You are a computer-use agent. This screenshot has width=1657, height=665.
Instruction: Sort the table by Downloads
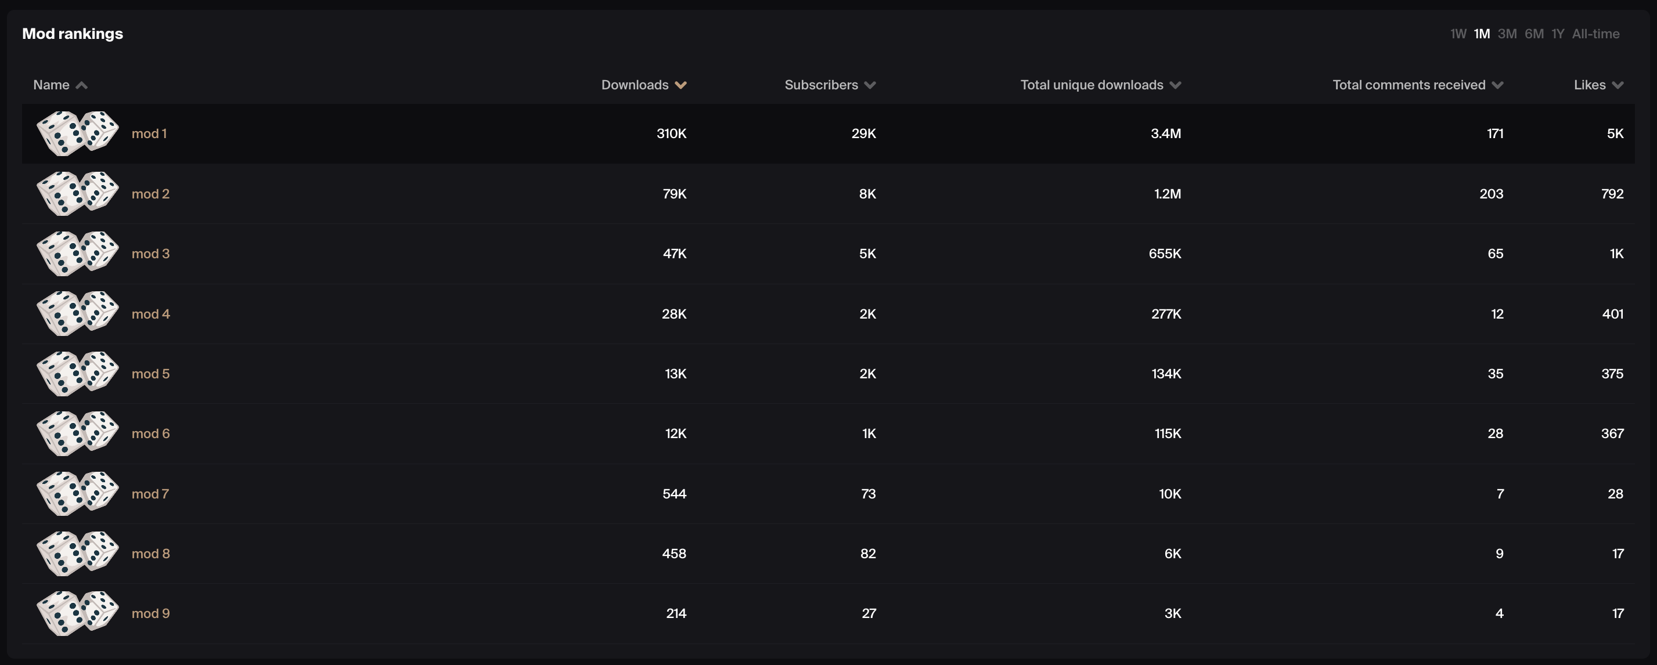point(644,84)
